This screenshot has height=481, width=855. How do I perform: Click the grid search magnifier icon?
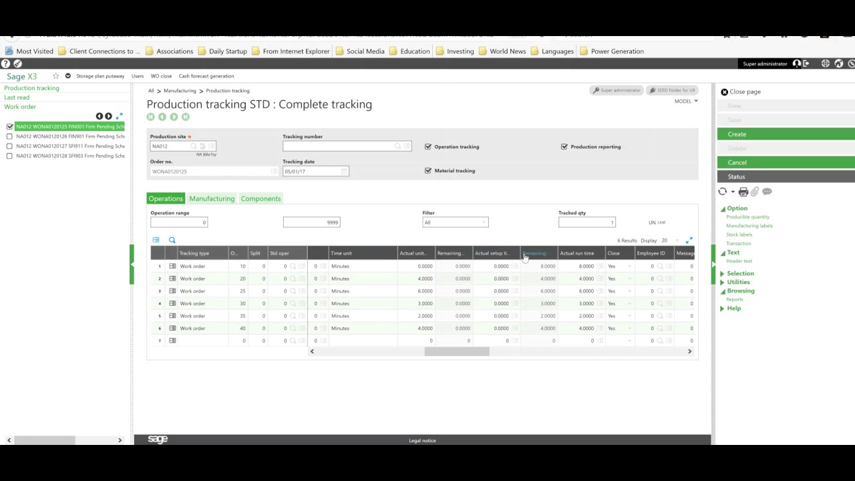pyautogui.click(x=172, y=240)
